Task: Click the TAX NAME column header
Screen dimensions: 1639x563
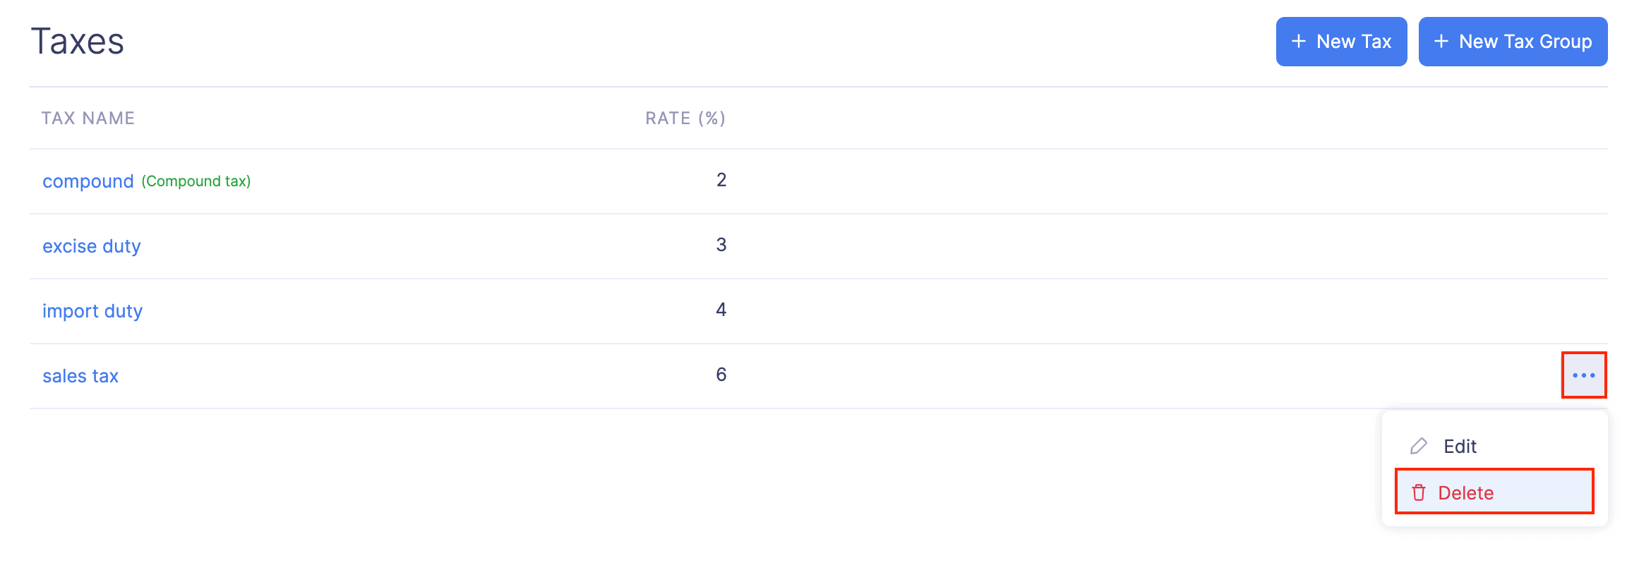Action: [x=88, y=118]
